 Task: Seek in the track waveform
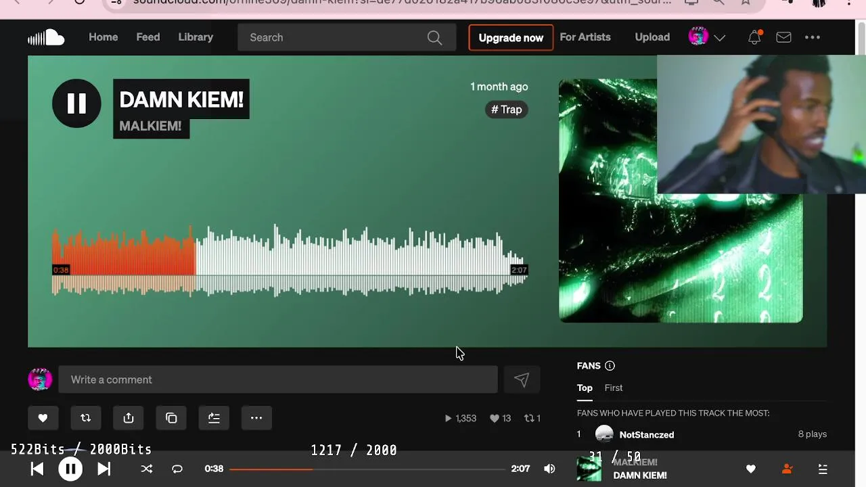pos(290,260)
